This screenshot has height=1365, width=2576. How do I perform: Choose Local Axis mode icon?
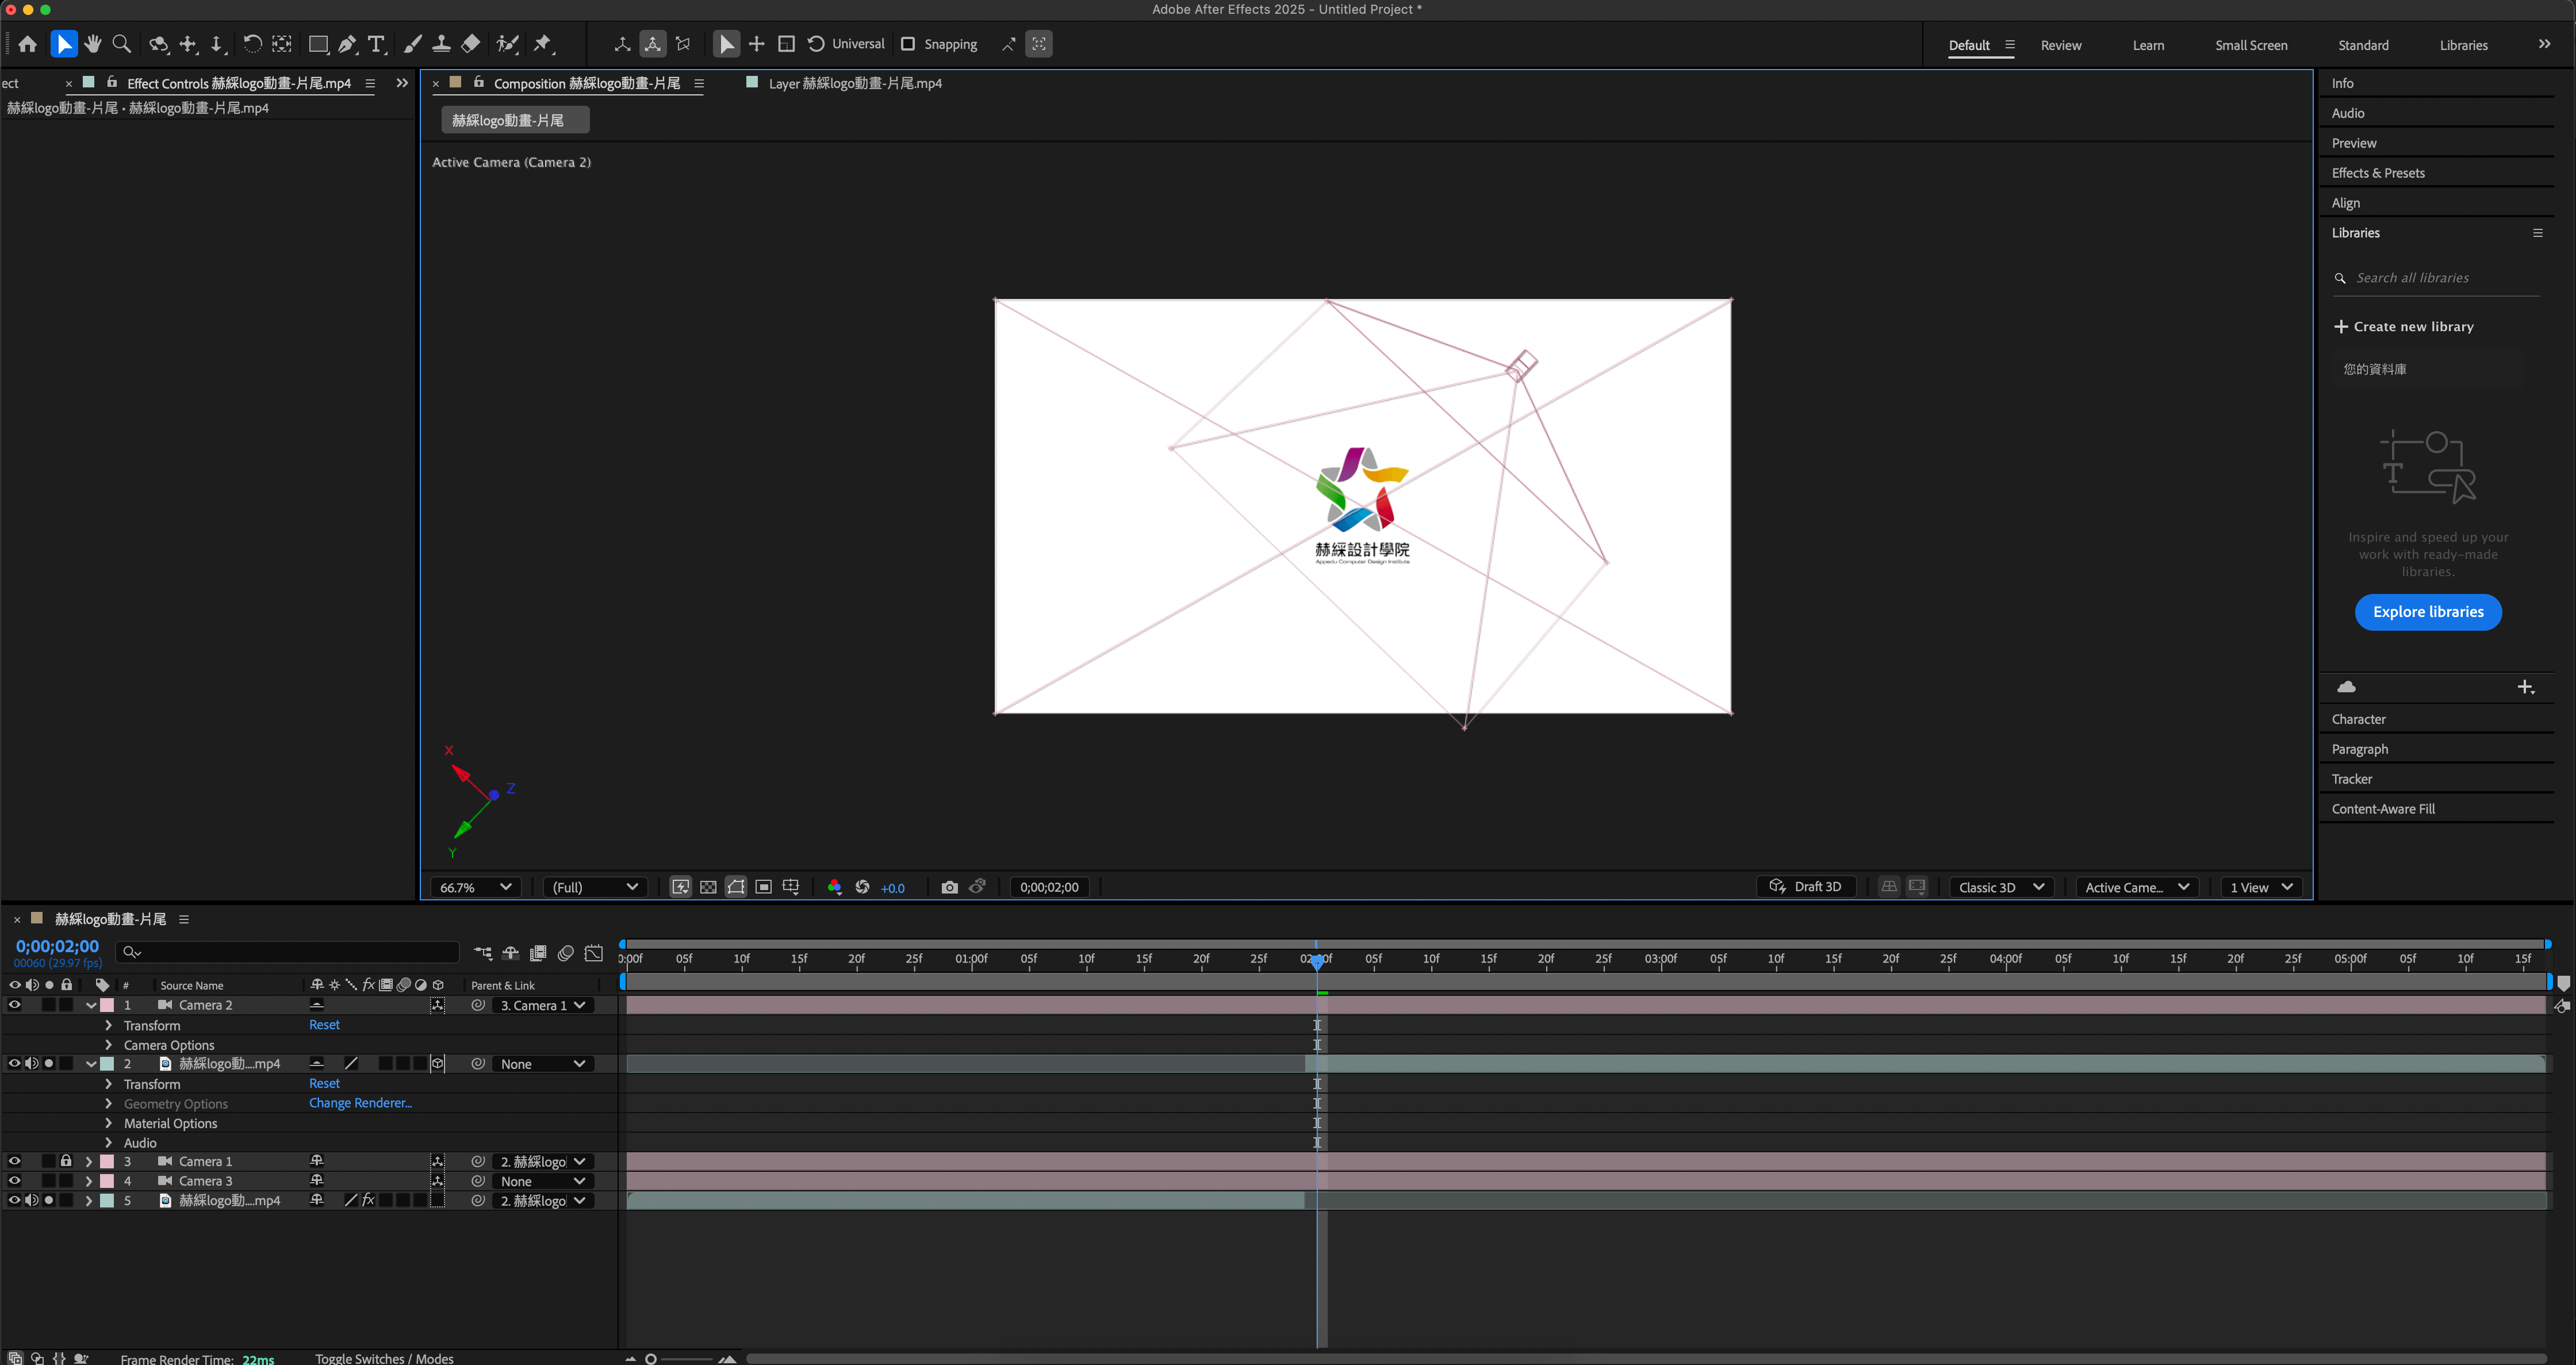(622, 44)
